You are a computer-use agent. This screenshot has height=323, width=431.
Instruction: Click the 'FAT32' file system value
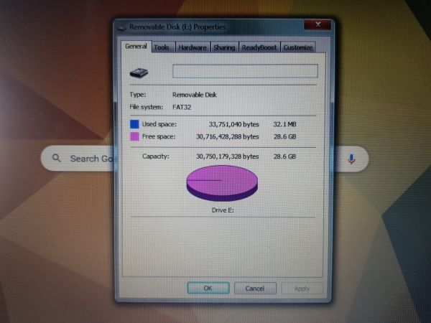pos(182,107)
